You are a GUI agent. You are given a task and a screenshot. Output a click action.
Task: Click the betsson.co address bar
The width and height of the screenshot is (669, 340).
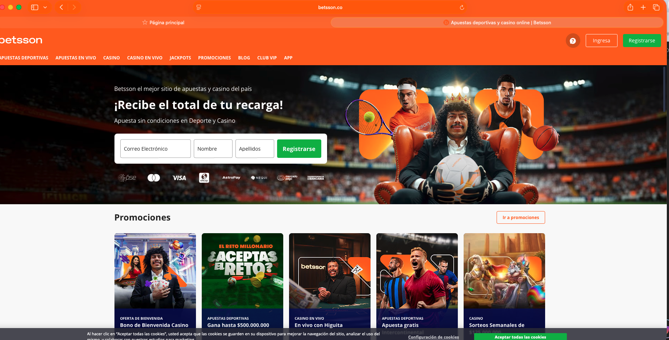tap(330, 7)
